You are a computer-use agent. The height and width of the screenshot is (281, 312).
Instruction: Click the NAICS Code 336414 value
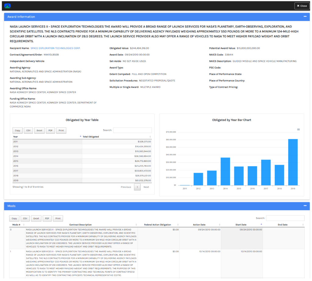click(x=229, y=55)
